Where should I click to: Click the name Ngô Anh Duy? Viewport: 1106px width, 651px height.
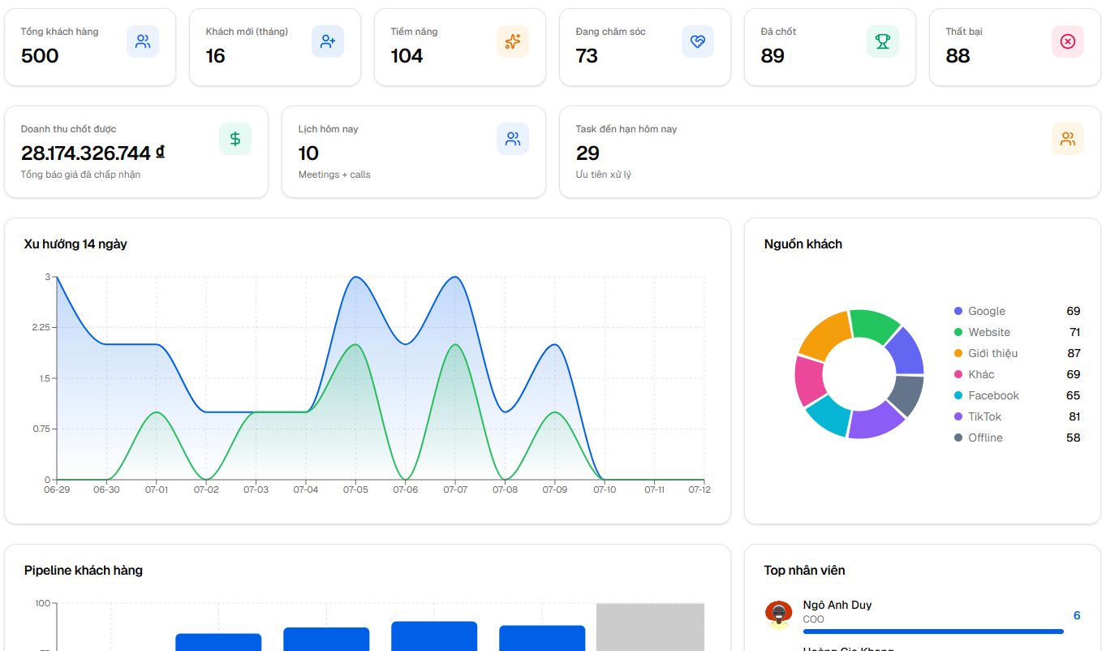[x=837, y=605]
